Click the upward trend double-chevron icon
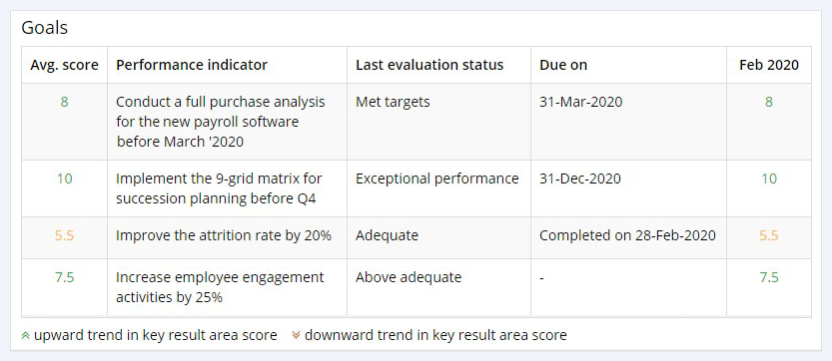The image size is (832, 361). pos(25,335)
